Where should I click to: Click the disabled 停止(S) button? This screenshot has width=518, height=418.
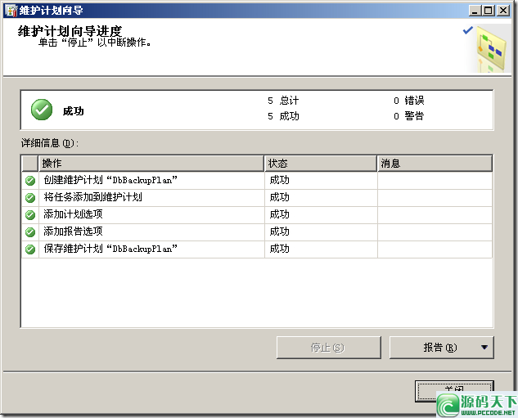click(329, 348)
